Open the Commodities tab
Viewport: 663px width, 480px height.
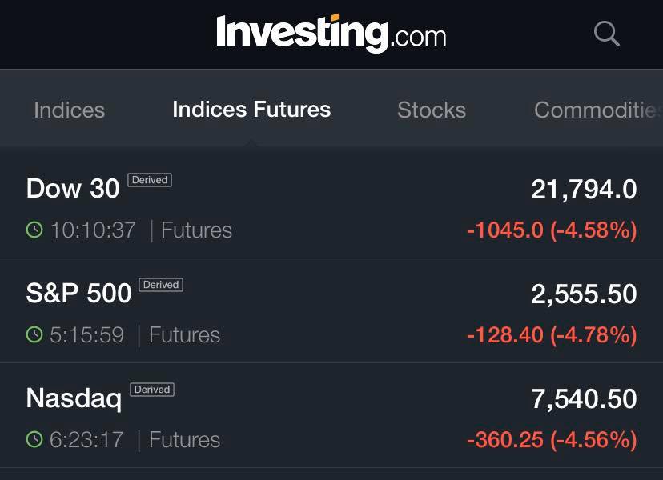(x=598, y=110)
